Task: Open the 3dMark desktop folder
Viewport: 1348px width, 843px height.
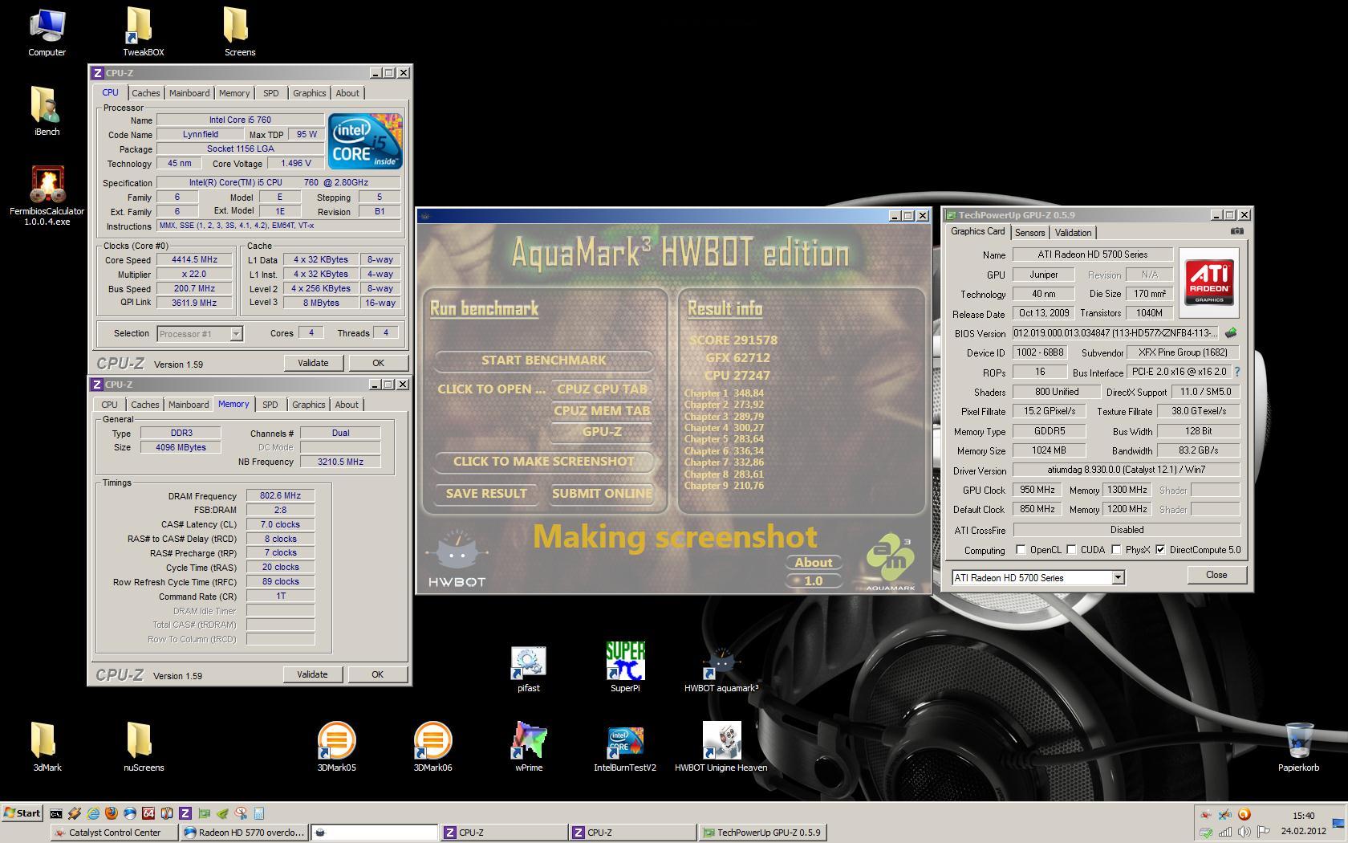Action: click(x=47, y=747)
